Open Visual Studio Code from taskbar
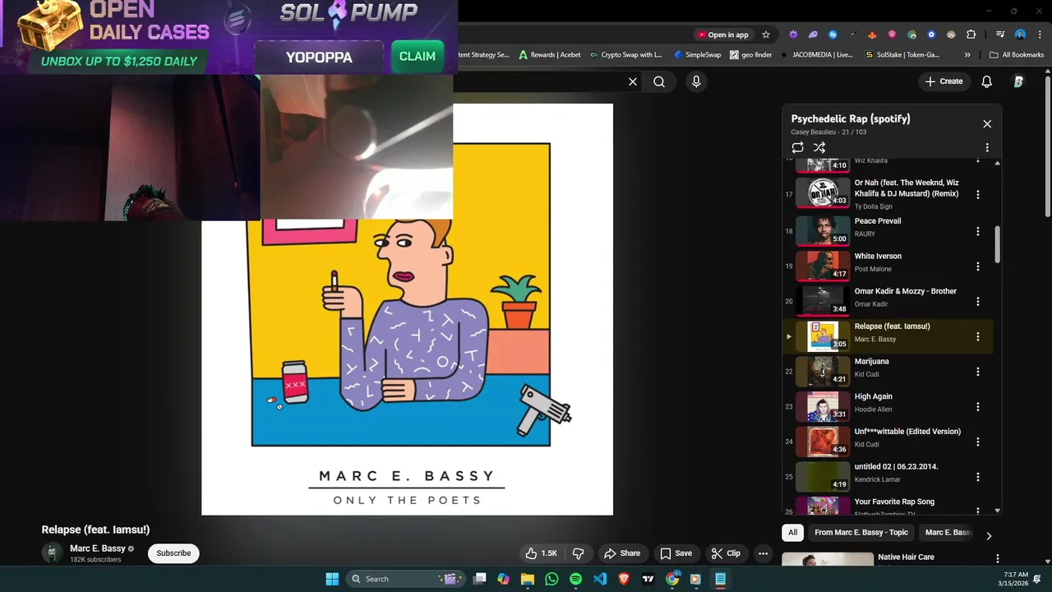Screen dimensions: 1052x592 tap(600, 579)
